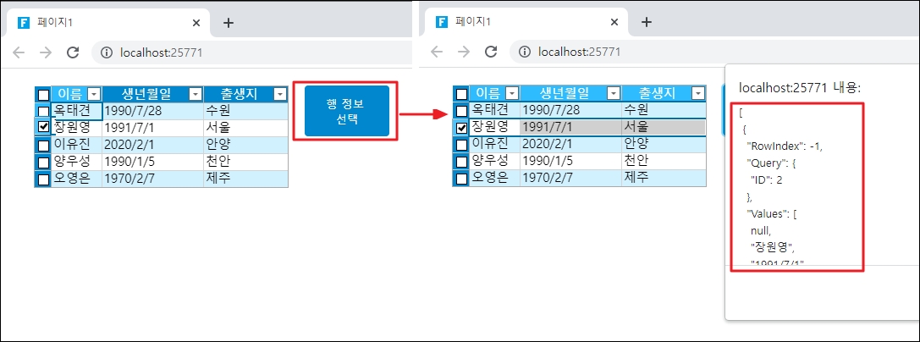This screenshot has width=920, height=342.
Task: Open a new tab in the left browser
Action: [x=228, y=23]
